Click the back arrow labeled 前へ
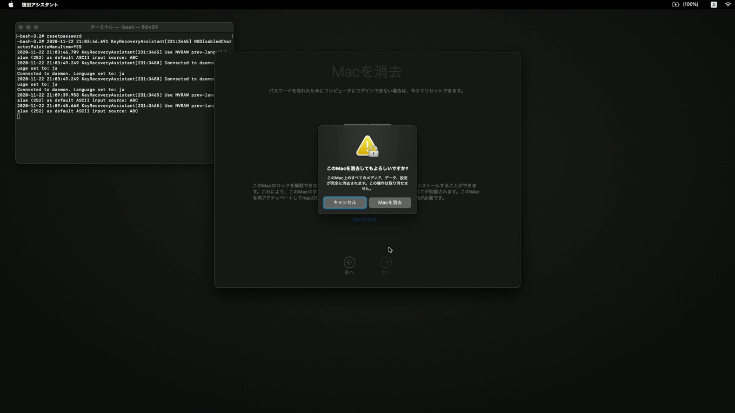Viewport: 735px width, 413px height. [x=349, y=263]
